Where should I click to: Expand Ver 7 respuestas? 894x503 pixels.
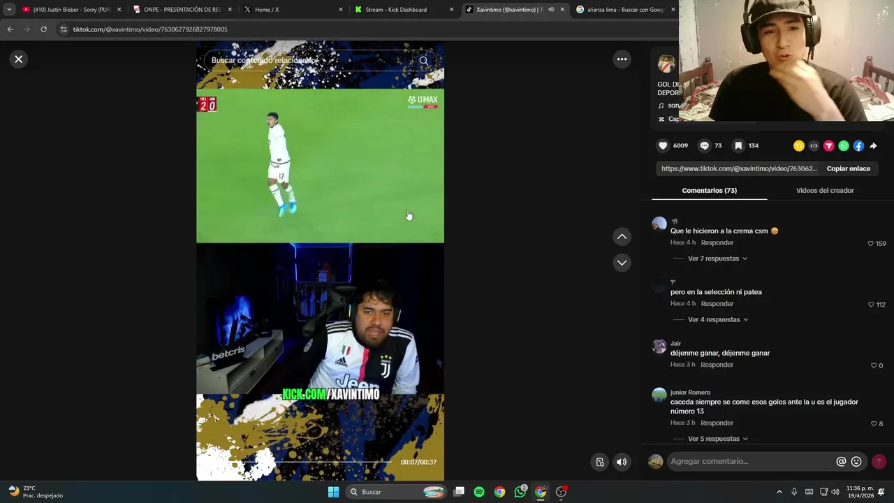click(x=717, y=258)
